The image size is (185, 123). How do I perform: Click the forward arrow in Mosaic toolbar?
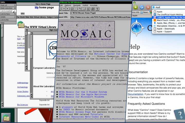[67, 9]
